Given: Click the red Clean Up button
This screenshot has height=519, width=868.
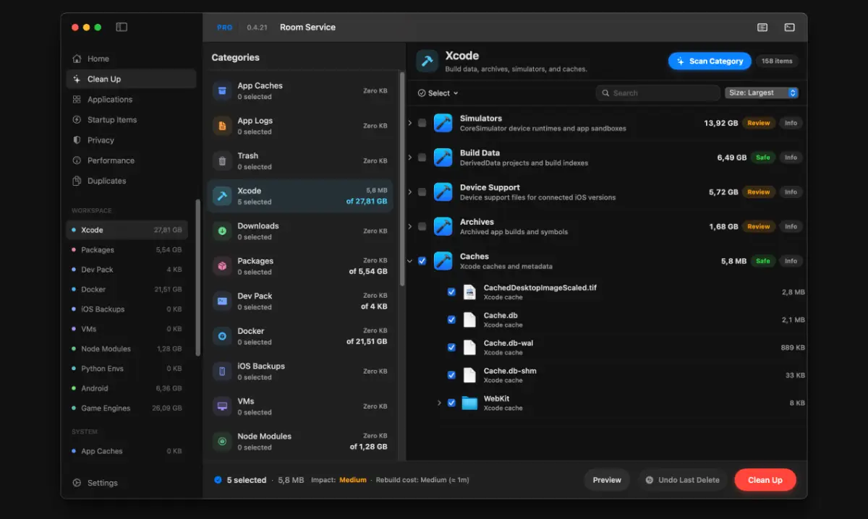Looking at the screenshot, I should (x=765, y=480).
